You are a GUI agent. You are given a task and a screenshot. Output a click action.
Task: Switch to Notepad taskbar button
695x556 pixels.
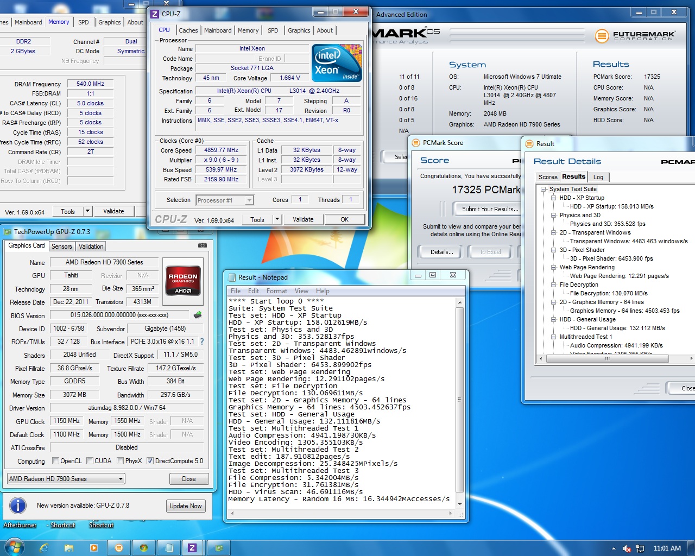point(168,548)
